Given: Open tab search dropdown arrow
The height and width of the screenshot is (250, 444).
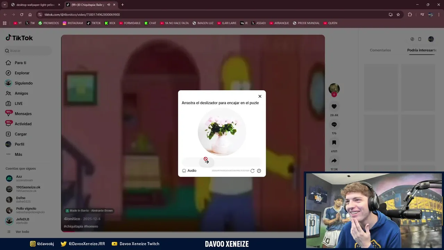Looking at the screenshot, I should 4,5.
